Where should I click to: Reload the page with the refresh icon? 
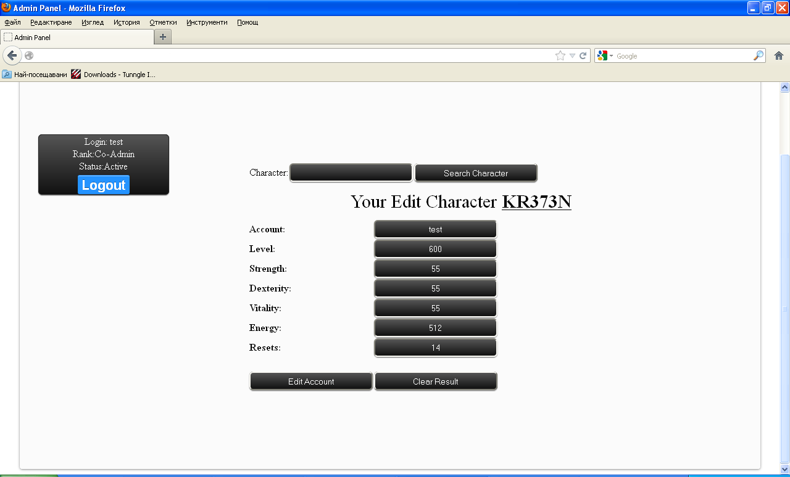coord(583,55)
